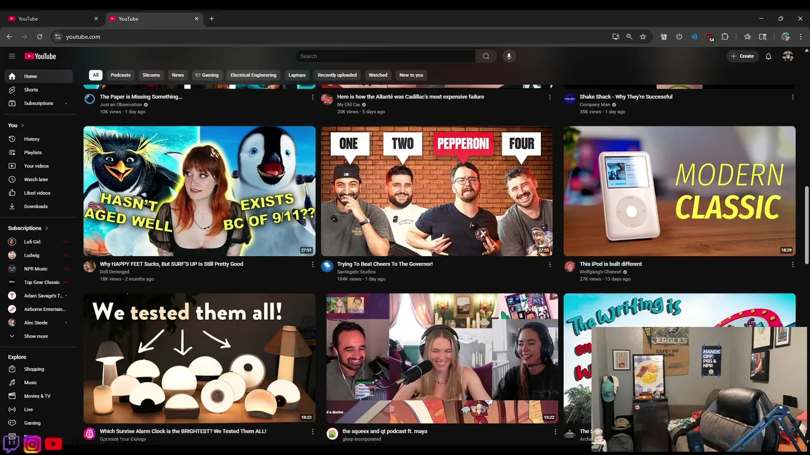Open Shopping under Explore
The width and height of the screenshot is (810, 455).
click(x=39, y=369)
